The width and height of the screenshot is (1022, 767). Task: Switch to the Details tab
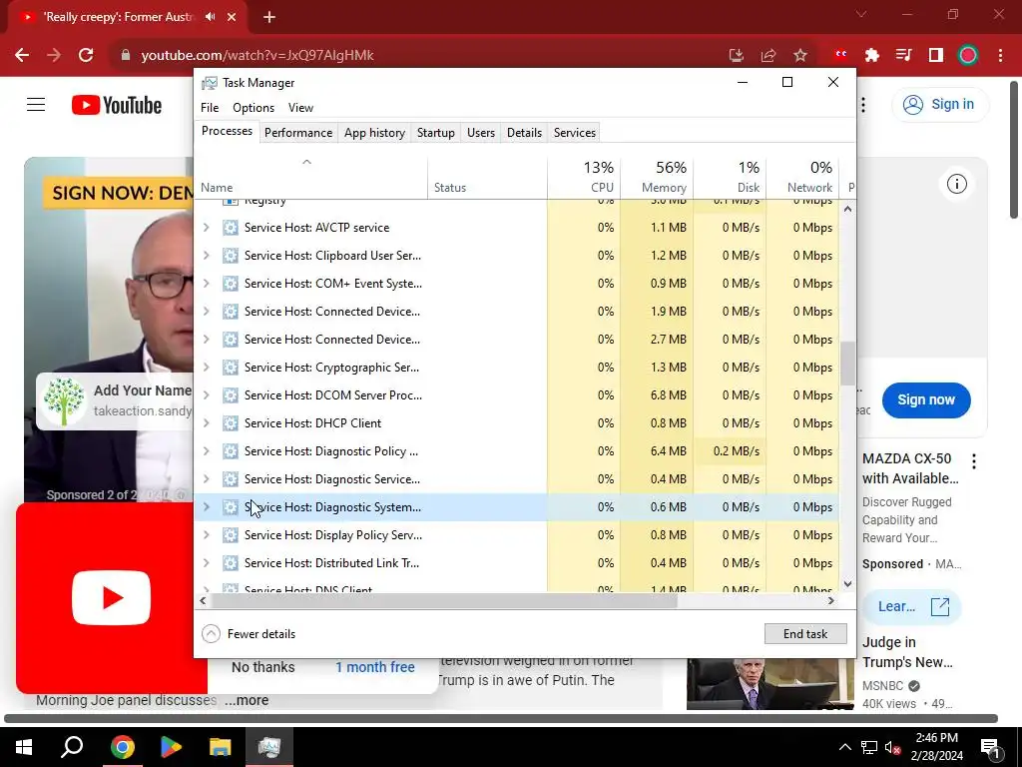[x=524, y=133]
